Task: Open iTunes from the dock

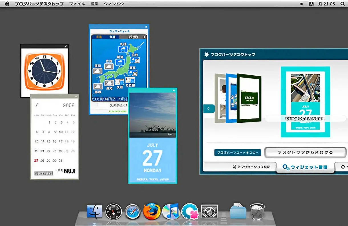Action: pos(170,212)
